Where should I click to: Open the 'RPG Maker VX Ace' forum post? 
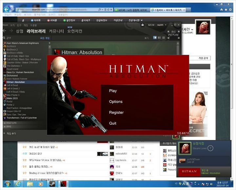pos(46,160)
